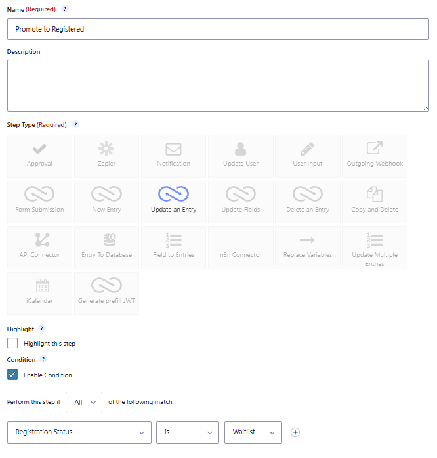Open the Registration Status field dropdown
Image resolution: width=437 pixels, height=458 pixels.
click(79, 432)
